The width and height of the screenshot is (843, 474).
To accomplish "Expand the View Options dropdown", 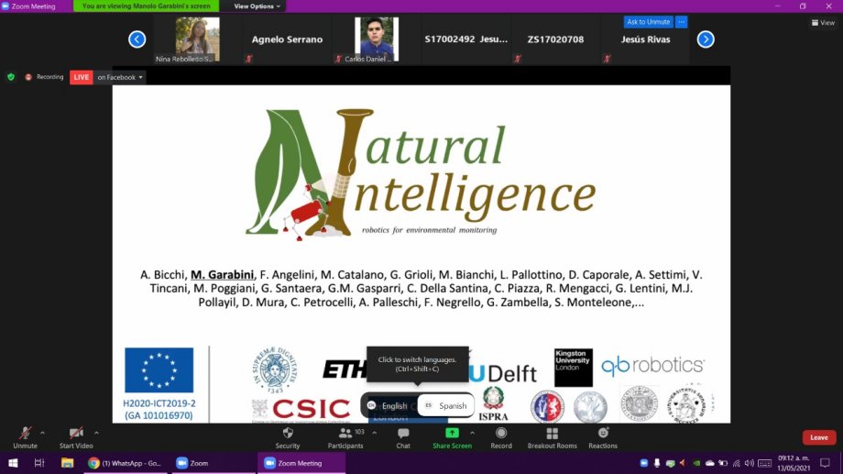I will 256,6.
